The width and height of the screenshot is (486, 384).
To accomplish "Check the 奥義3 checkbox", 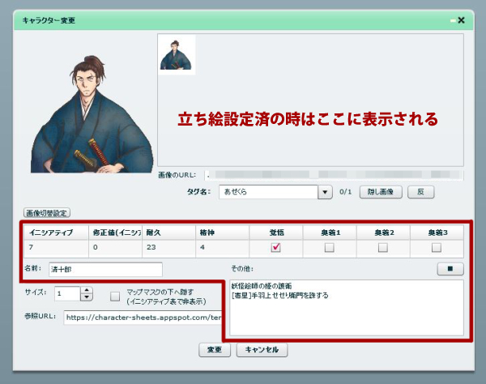I will 437,247.
